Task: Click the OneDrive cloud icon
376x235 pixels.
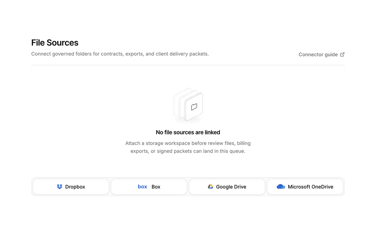Action: (281, 187)
